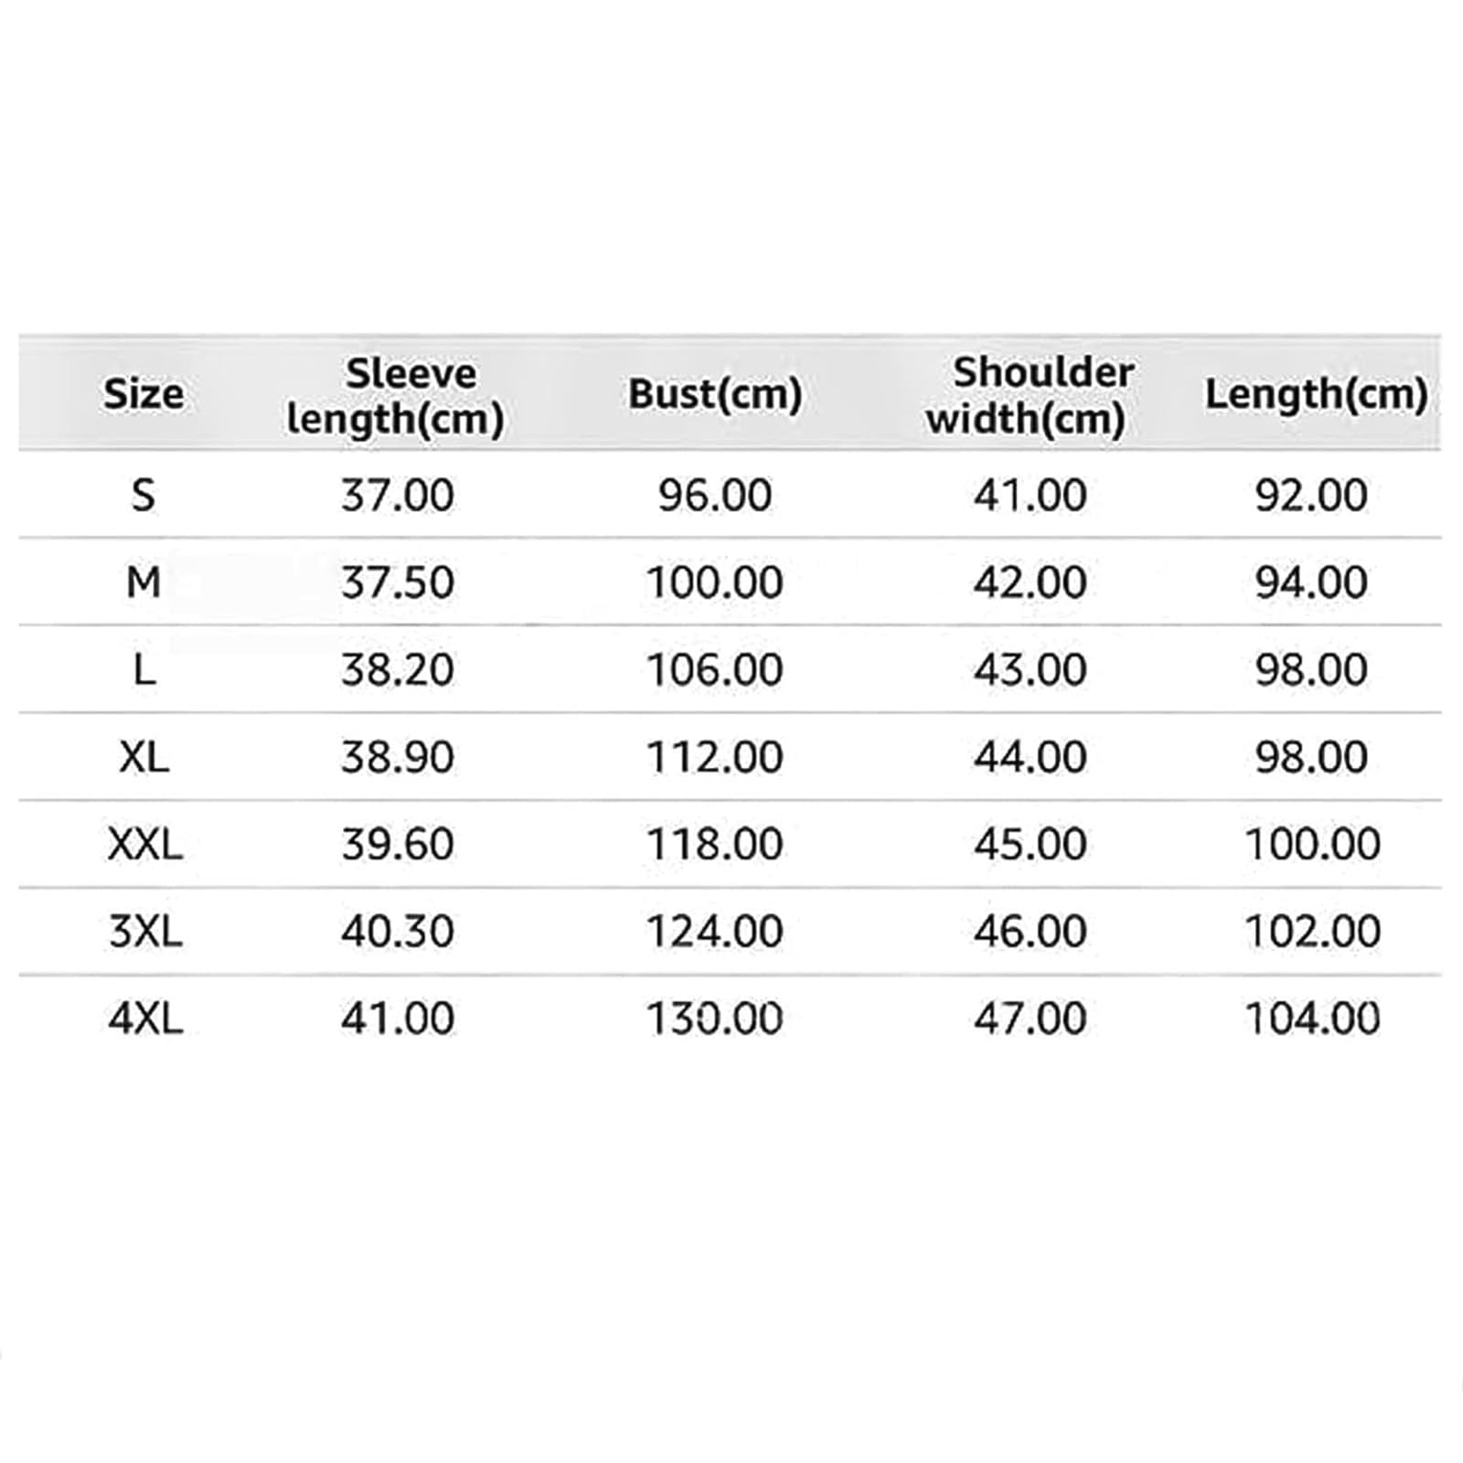Select the XXL size row label

click(145, 843)
